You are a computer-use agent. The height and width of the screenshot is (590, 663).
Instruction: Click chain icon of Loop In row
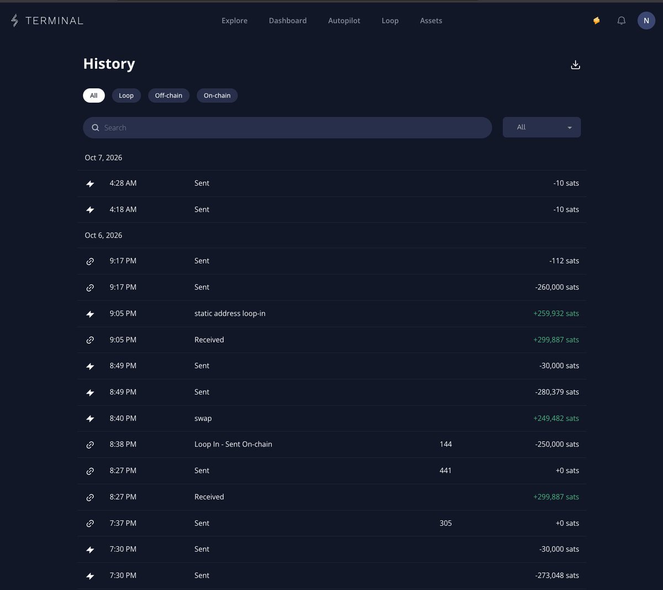click(90, 445)
